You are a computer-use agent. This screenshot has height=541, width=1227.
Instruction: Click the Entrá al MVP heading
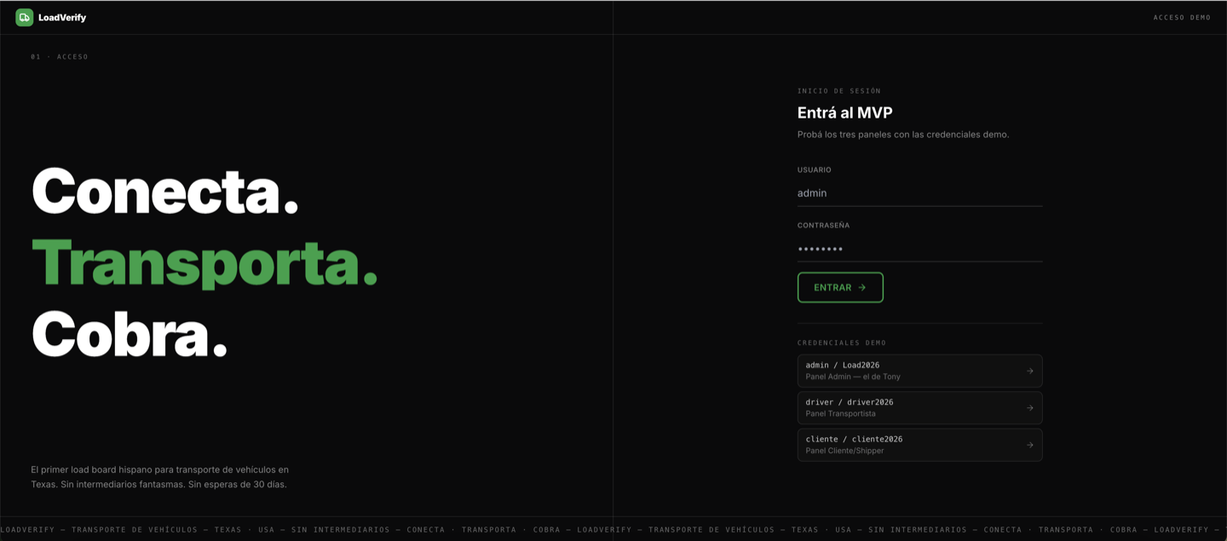844,112
